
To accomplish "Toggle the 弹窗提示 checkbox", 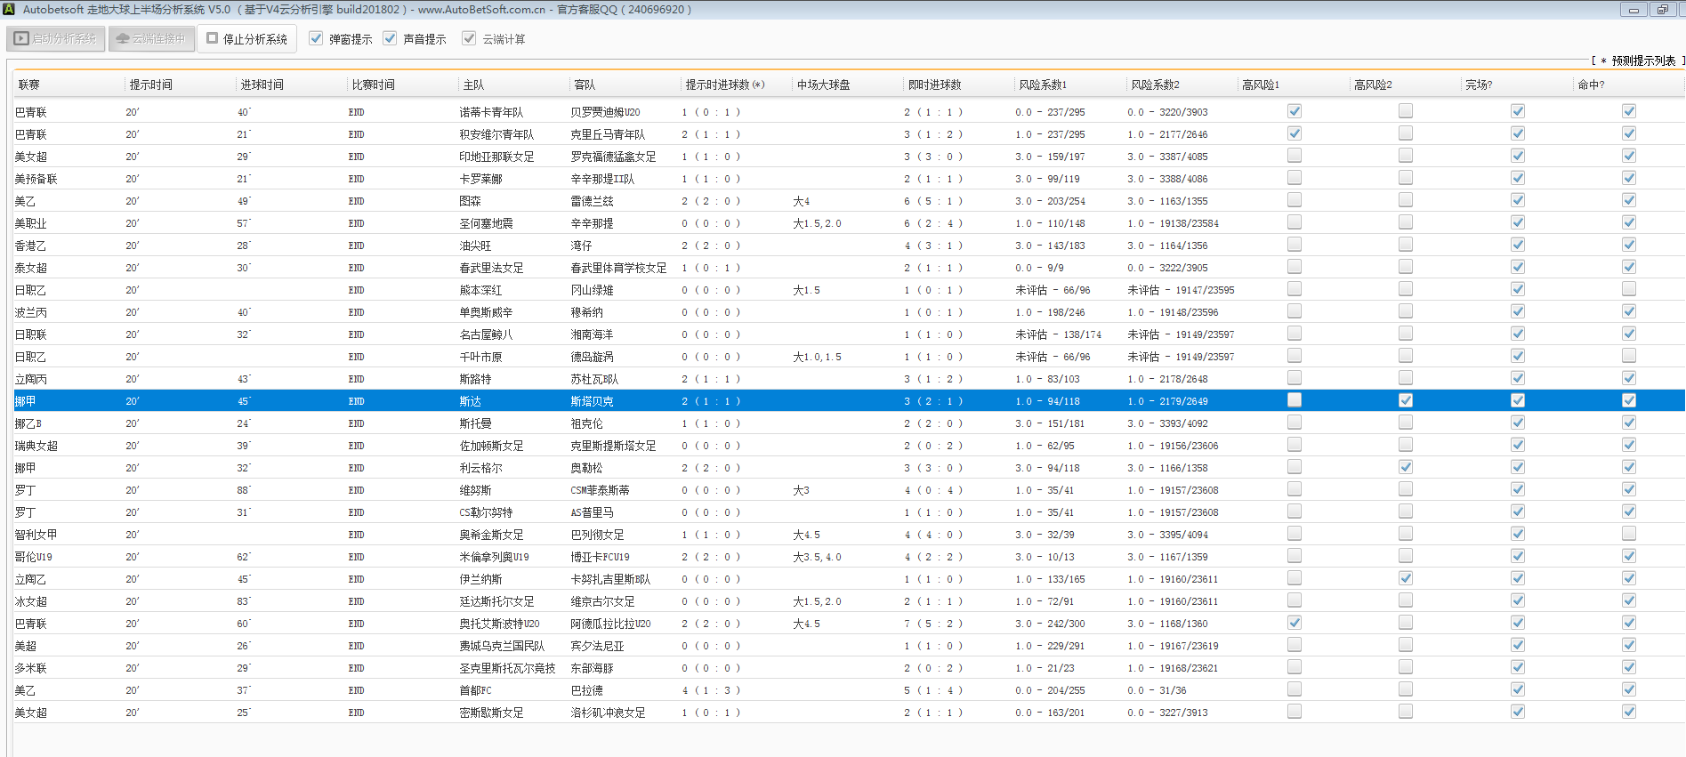I will (316, 38).
